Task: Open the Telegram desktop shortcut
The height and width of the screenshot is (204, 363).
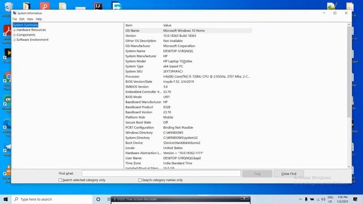Action: pos(8,147)
